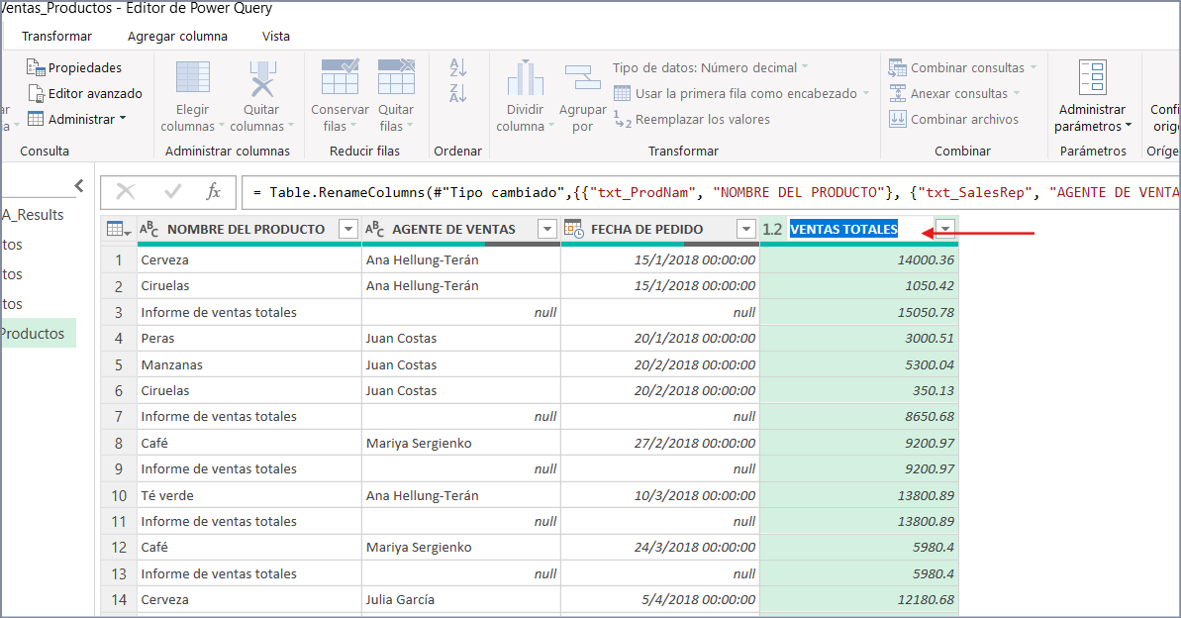
Task: Select the highlighted Productos query
Action: (38, 333)
